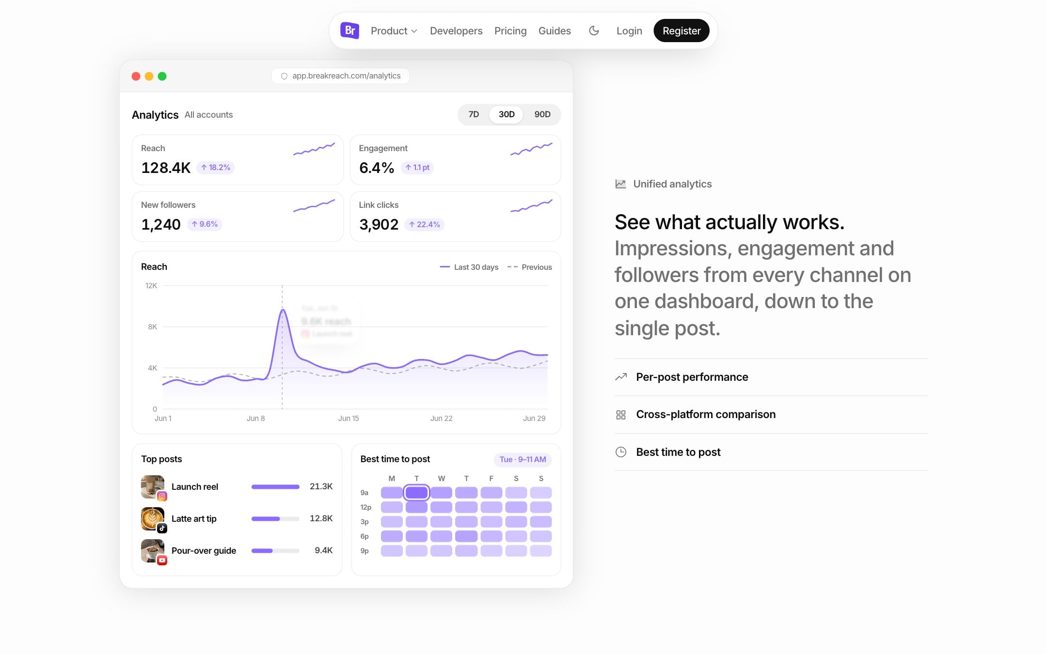Viewport: 1047px width, 654px height.
Task: Click TikTok badge on Latte art tip
Action: pos(162,528)
